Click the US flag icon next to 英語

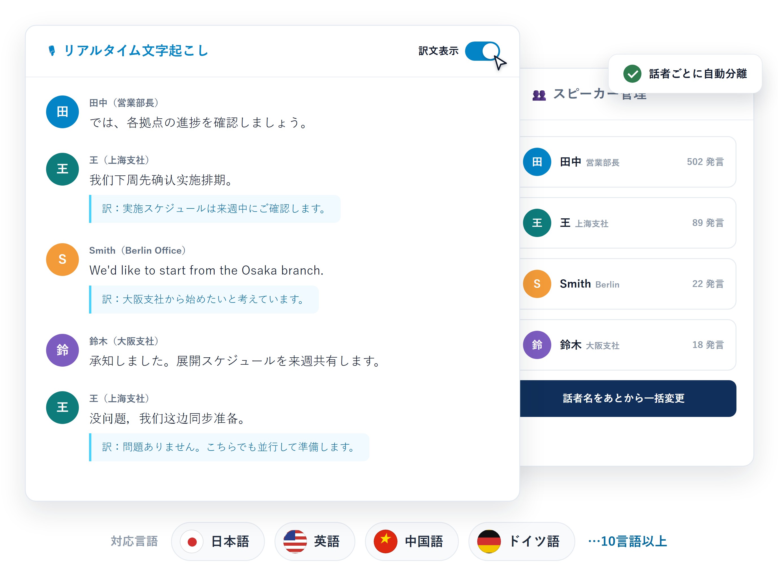coord(295,541)
